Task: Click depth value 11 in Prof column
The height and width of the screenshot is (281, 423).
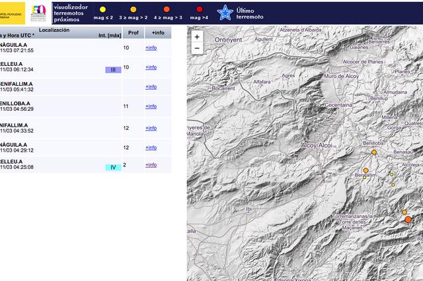Action: coord(126,106)
